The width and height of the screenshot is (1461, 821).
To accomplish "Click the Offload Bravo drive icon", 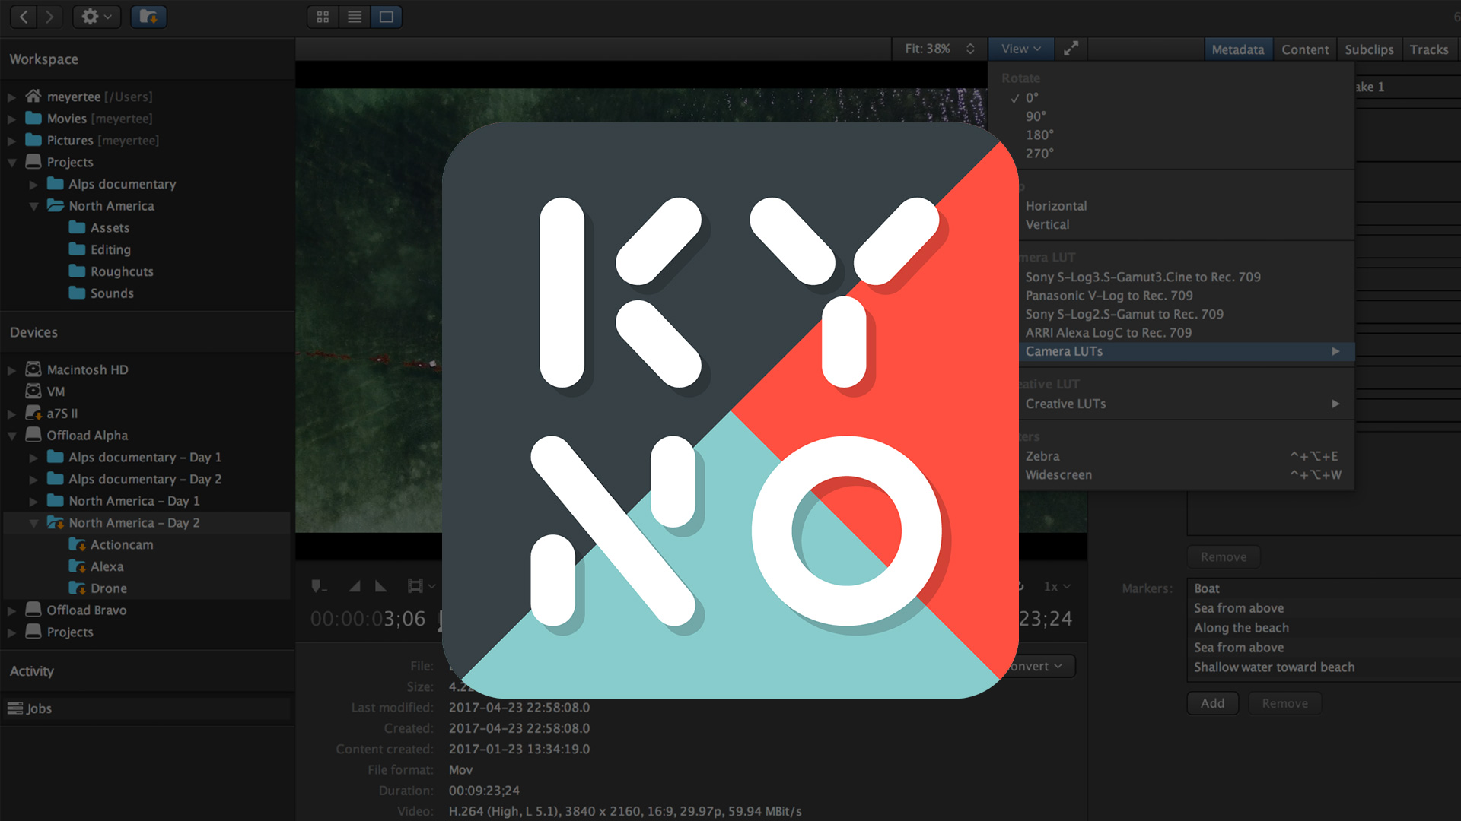I will 33,610.
